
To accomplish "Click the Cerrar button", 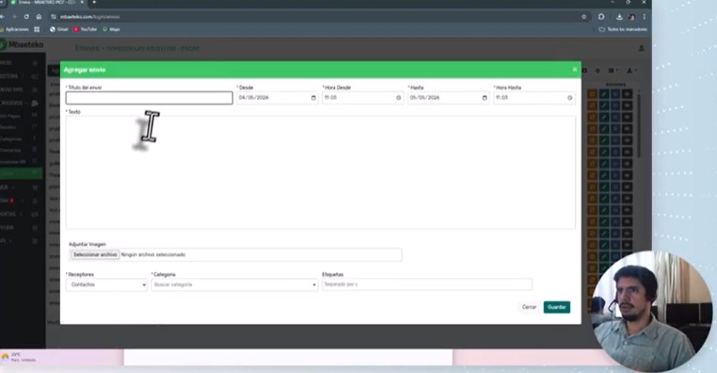I will pyautogui.click(x=529, y=307).
